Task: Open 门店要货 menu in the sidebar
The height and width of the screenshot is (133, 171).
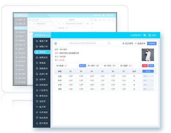Action: click(42, 90)
